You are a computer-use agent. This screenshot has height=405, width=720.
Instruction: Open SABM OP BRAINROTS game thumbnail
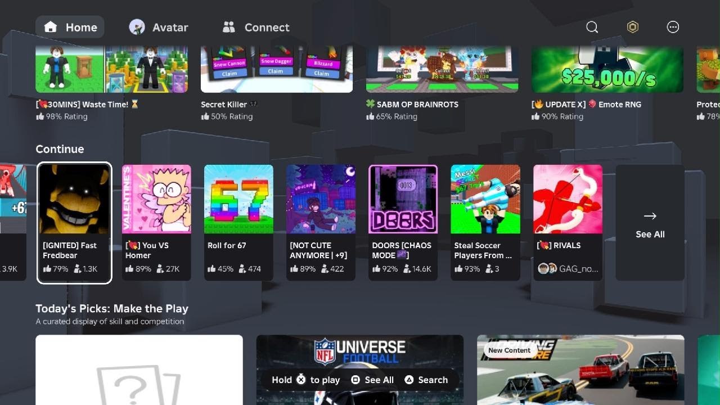pos(442,69)
